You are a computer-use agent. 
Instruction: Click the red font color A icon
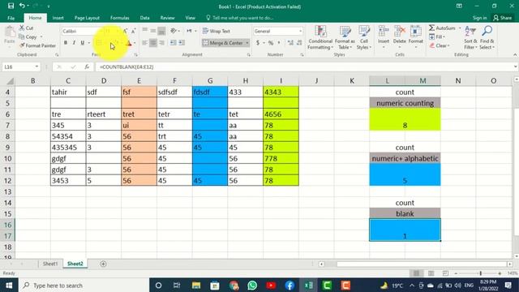click(129, 43)
